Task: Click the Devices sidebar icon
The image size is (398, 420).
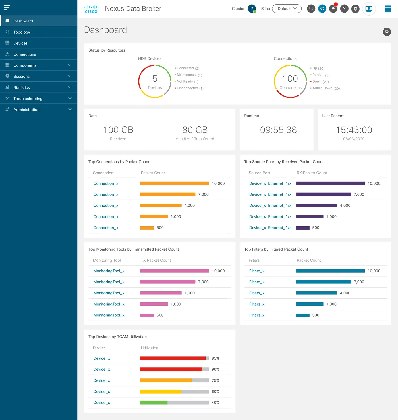Action: click(7, 43)
